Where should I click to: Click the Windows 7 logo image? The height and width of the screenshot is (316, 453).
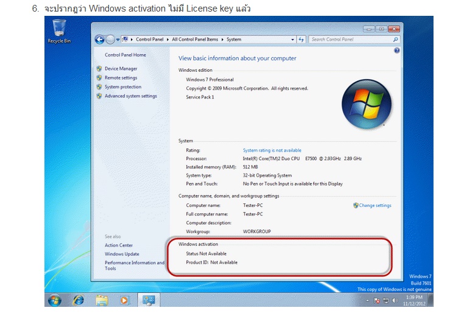(367, 104)
